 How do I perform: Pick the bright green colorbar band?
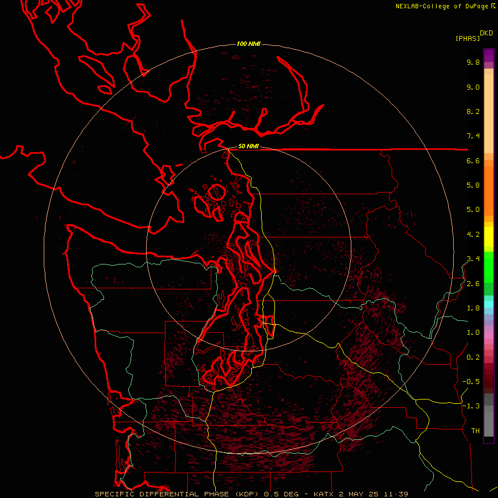click(x=489, y=267)
